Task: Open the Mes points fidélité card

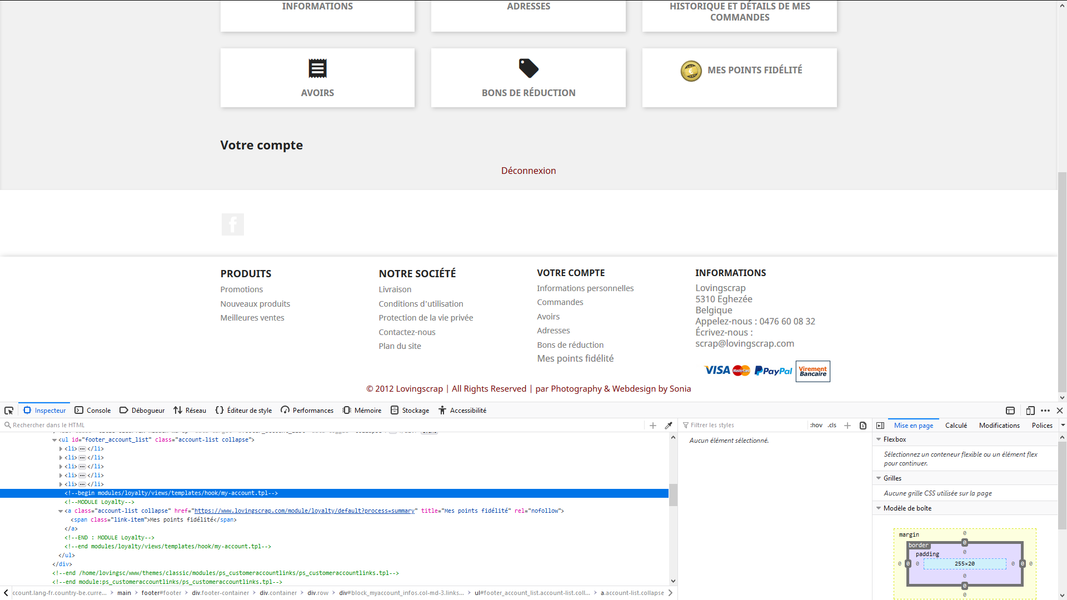Action: click(739, 77)
